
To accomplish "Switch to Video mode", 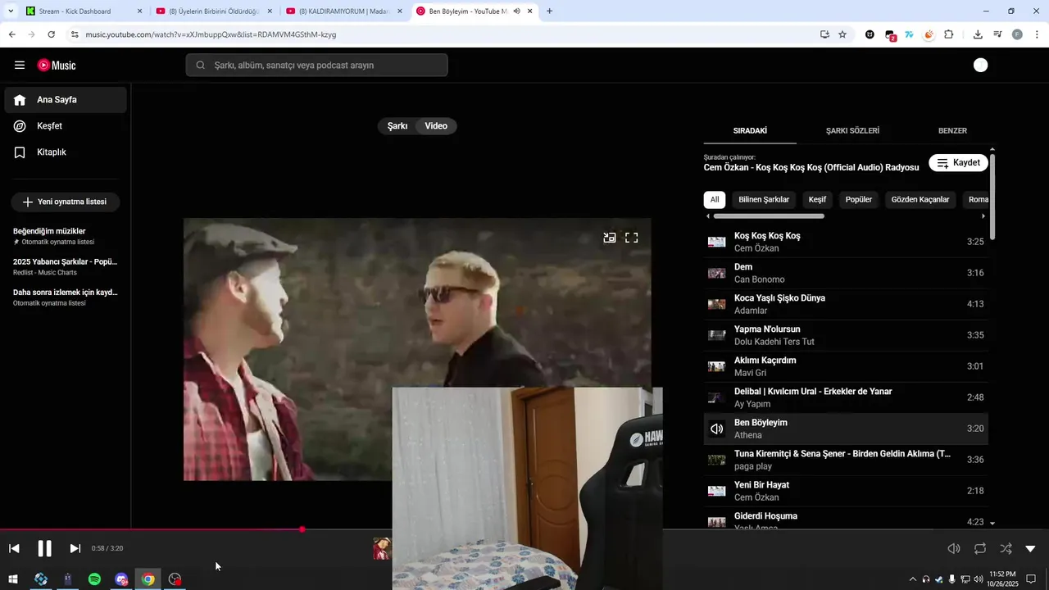I will coord(436,126).
